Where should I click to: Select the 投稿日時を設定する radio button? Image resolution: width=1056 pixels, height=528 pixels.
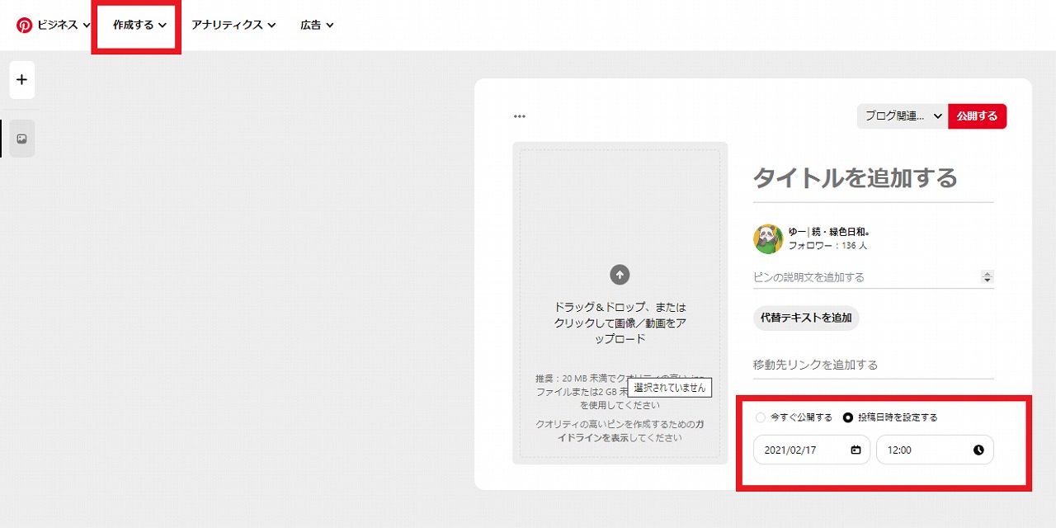click(848, 417)
